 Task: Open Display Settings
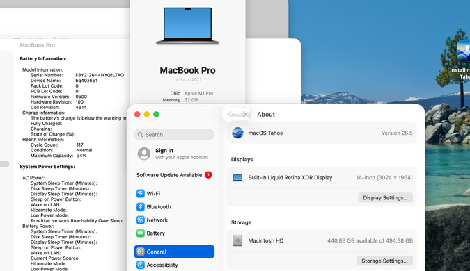click(x=385, y=198)
